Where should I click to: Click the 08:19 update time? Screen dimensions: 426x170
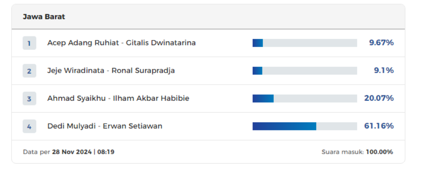click(106, 152)
